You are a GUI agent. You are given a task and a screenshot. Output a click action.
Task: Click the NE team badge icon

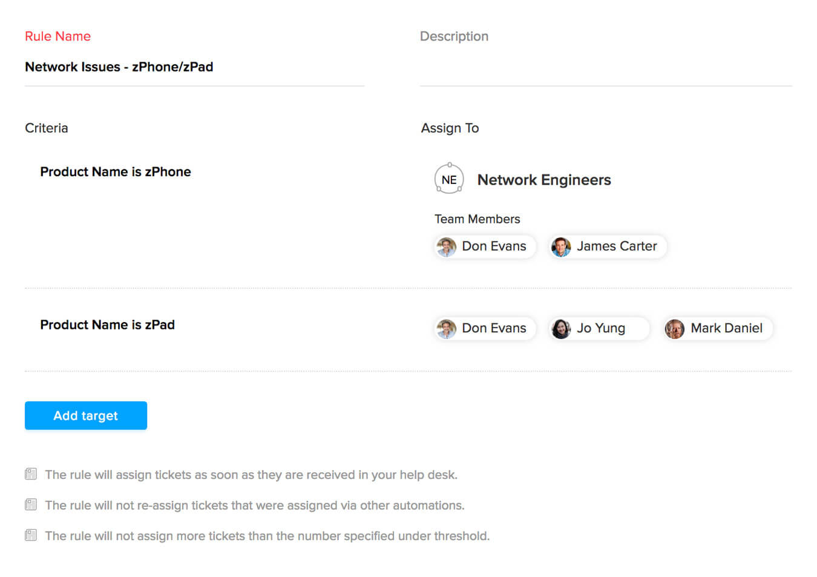(449, 179)
